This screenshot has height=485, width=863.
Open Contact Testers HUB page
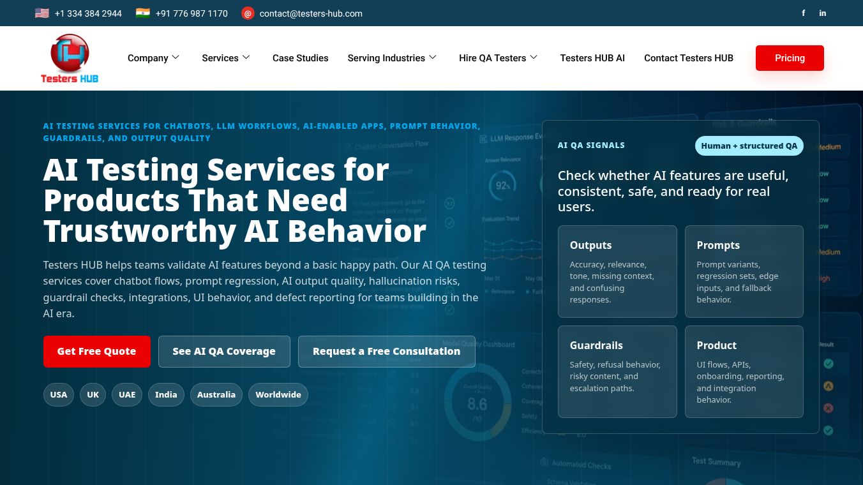coord(689,58)
